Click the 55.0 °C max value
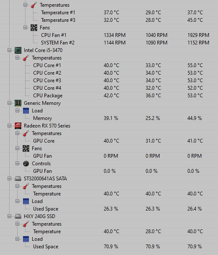This screenshot has height=255, width=218. pyautogui.click(x=195, y=65)
